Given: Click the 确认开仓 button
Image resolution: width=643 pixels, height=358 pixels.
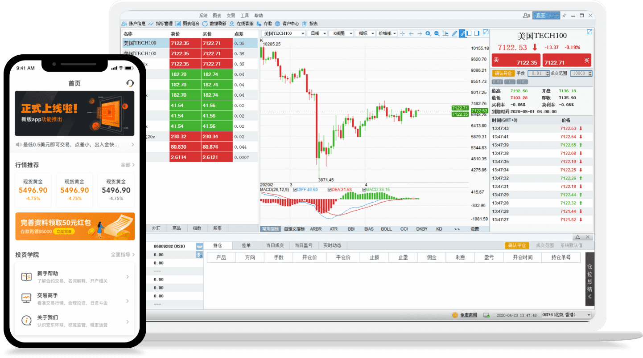Looking at the screenshot, I should [x=503, y=73].
